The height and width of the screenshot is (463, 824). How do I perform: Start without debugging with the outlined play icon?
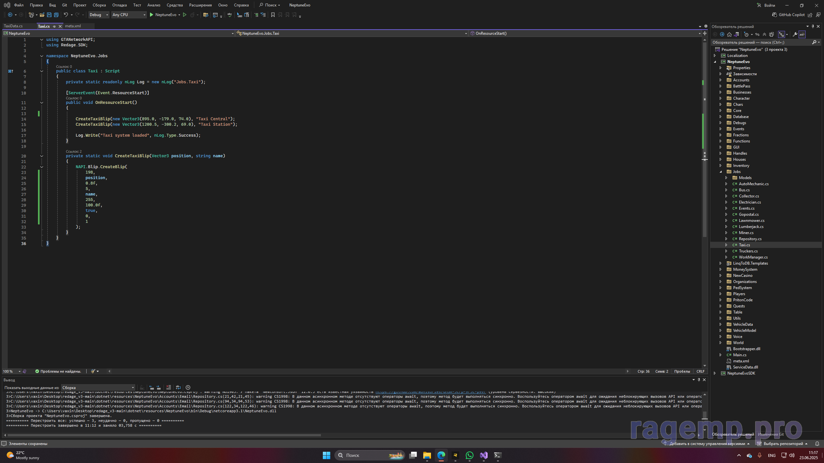(184, 15)
